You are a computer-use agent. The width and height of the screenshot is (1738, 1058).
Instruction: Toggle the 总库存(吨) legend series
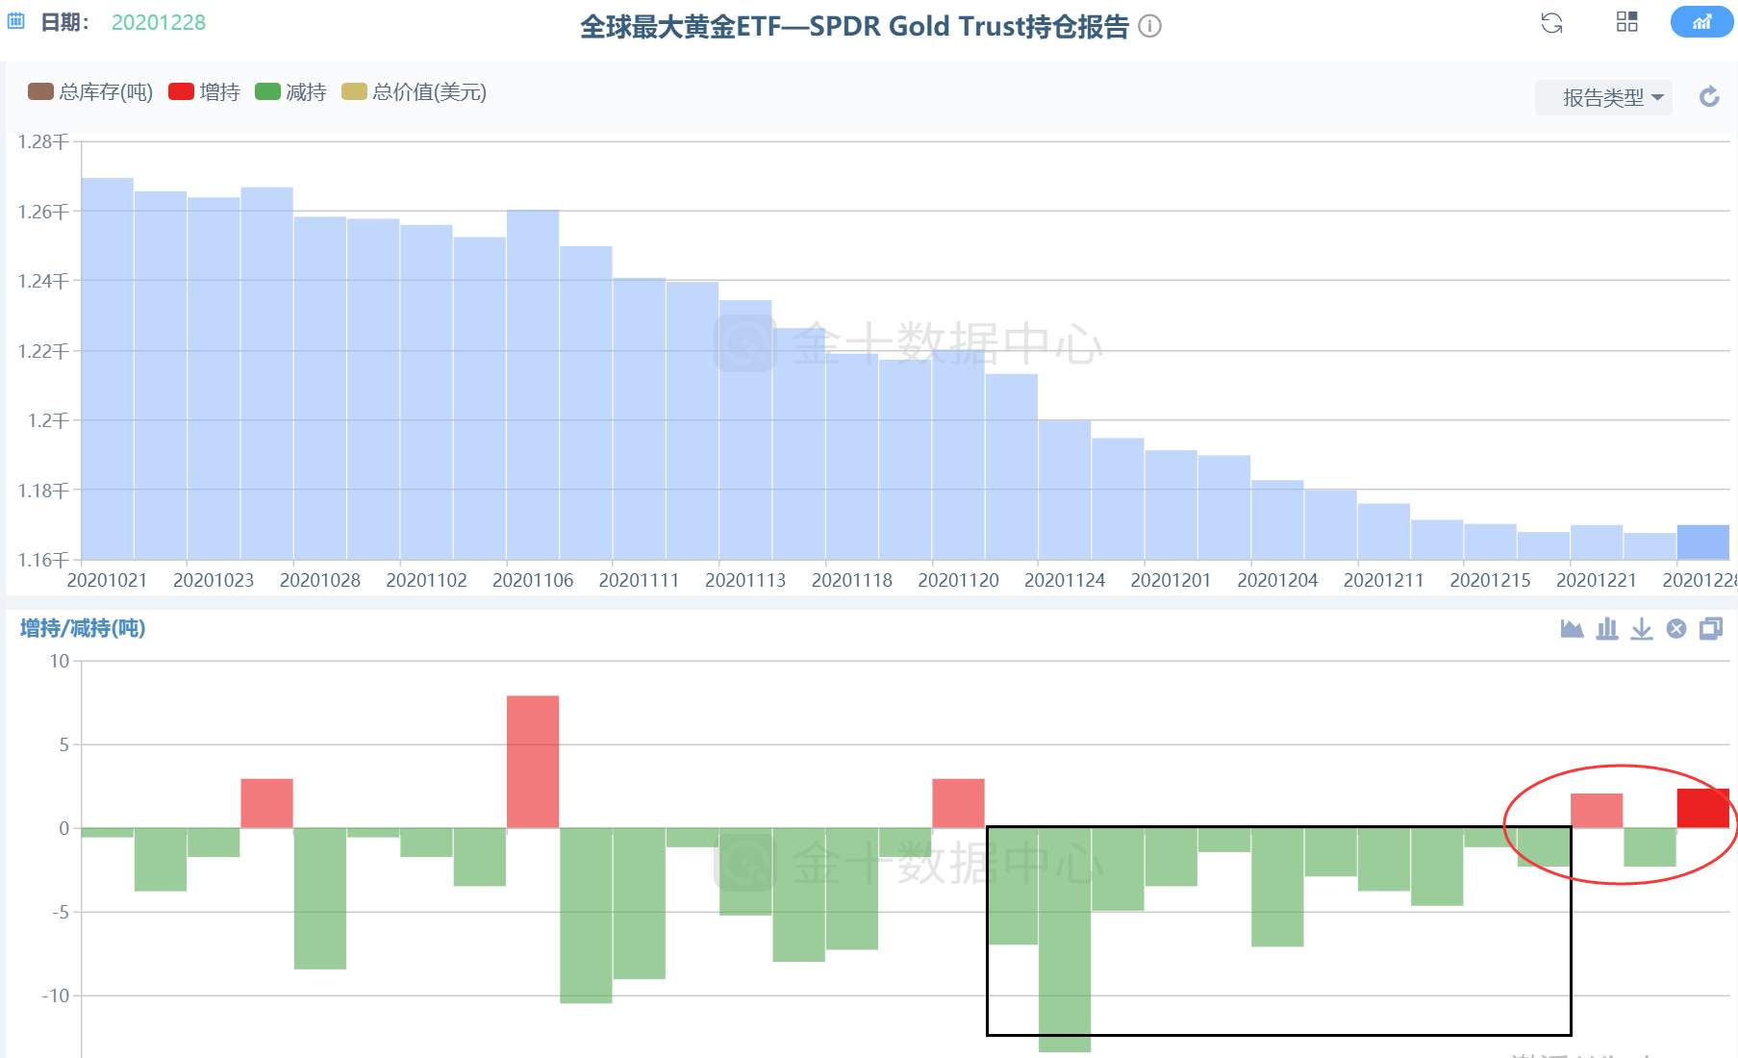[x=90, y=91]
